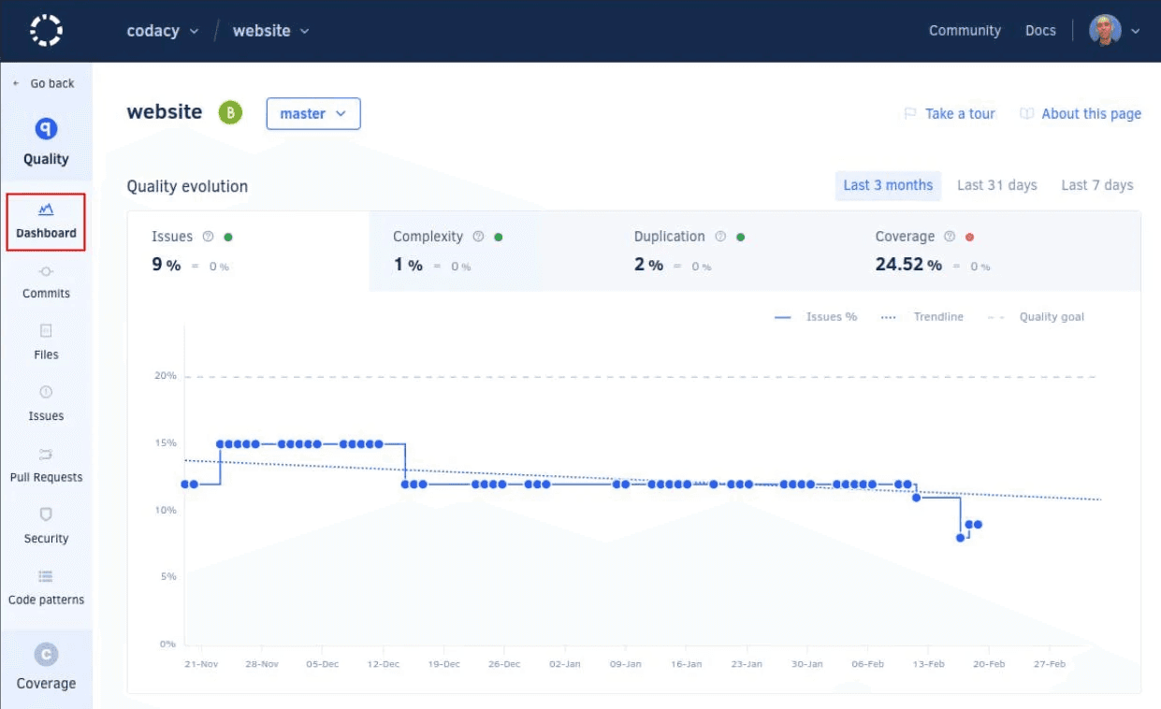Viewport: 1161px width, 709px height.
Task: Open the Coverage help tooltip question mark
Action: pyautogui.click(x=949, y=237)
